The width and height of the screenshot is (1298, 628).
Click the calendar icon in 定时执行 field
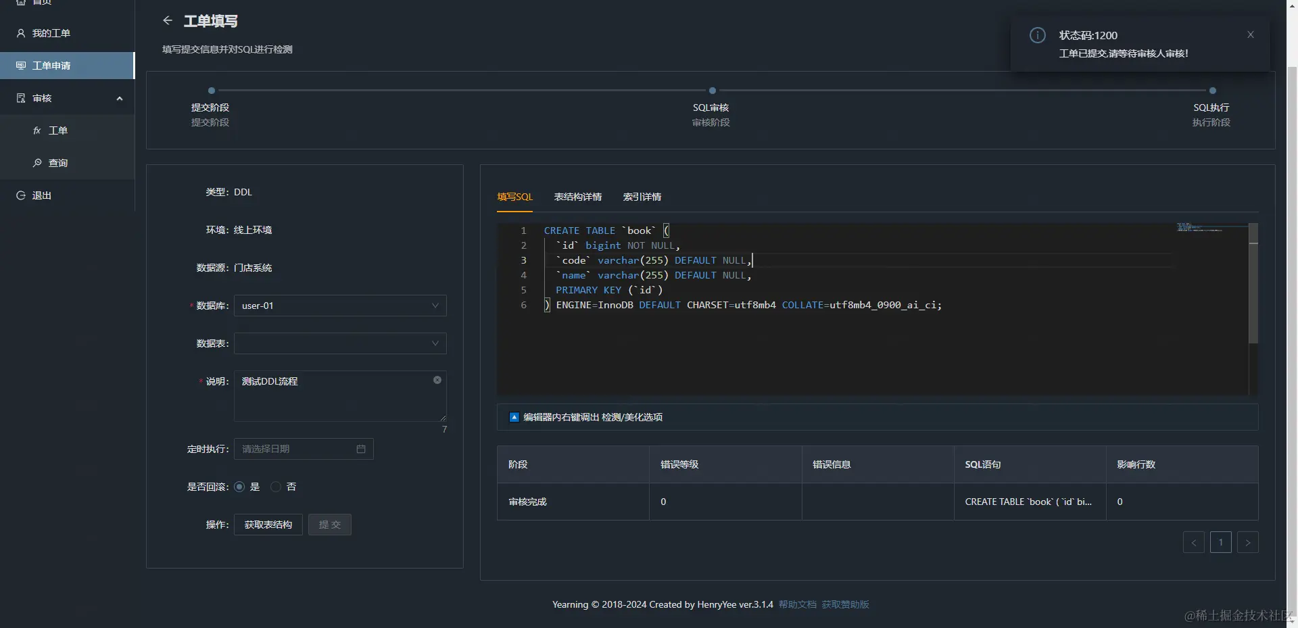click(x=361, y=449)
